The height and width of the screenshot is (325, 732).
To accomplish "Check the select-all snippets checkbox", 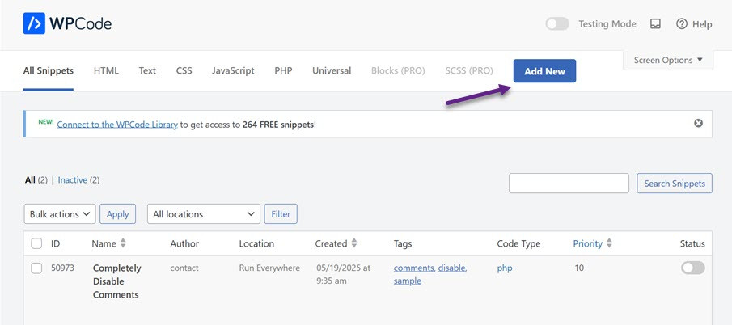I will (x=36, y=243).
